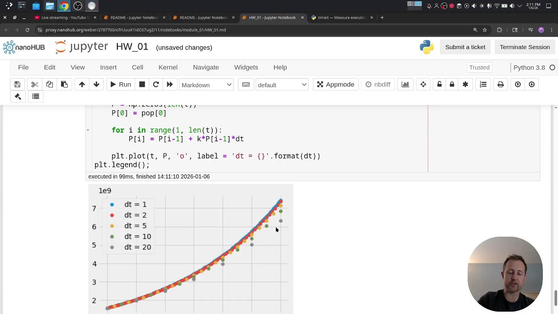558x314 pixels.
Task: Click the asterisk toolbar icon
Action: 465,85
